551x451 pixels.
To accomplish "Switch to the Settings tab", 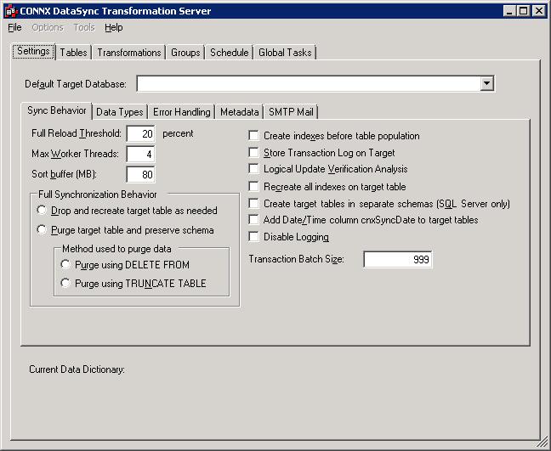I will pyautogui.click(x=33, y=51).
